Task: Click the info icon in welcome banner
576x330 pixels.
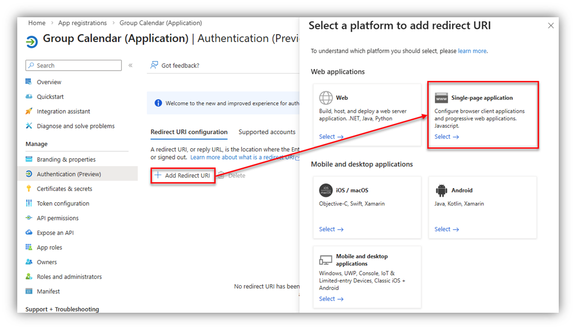Action: click(x=158, y=103)
